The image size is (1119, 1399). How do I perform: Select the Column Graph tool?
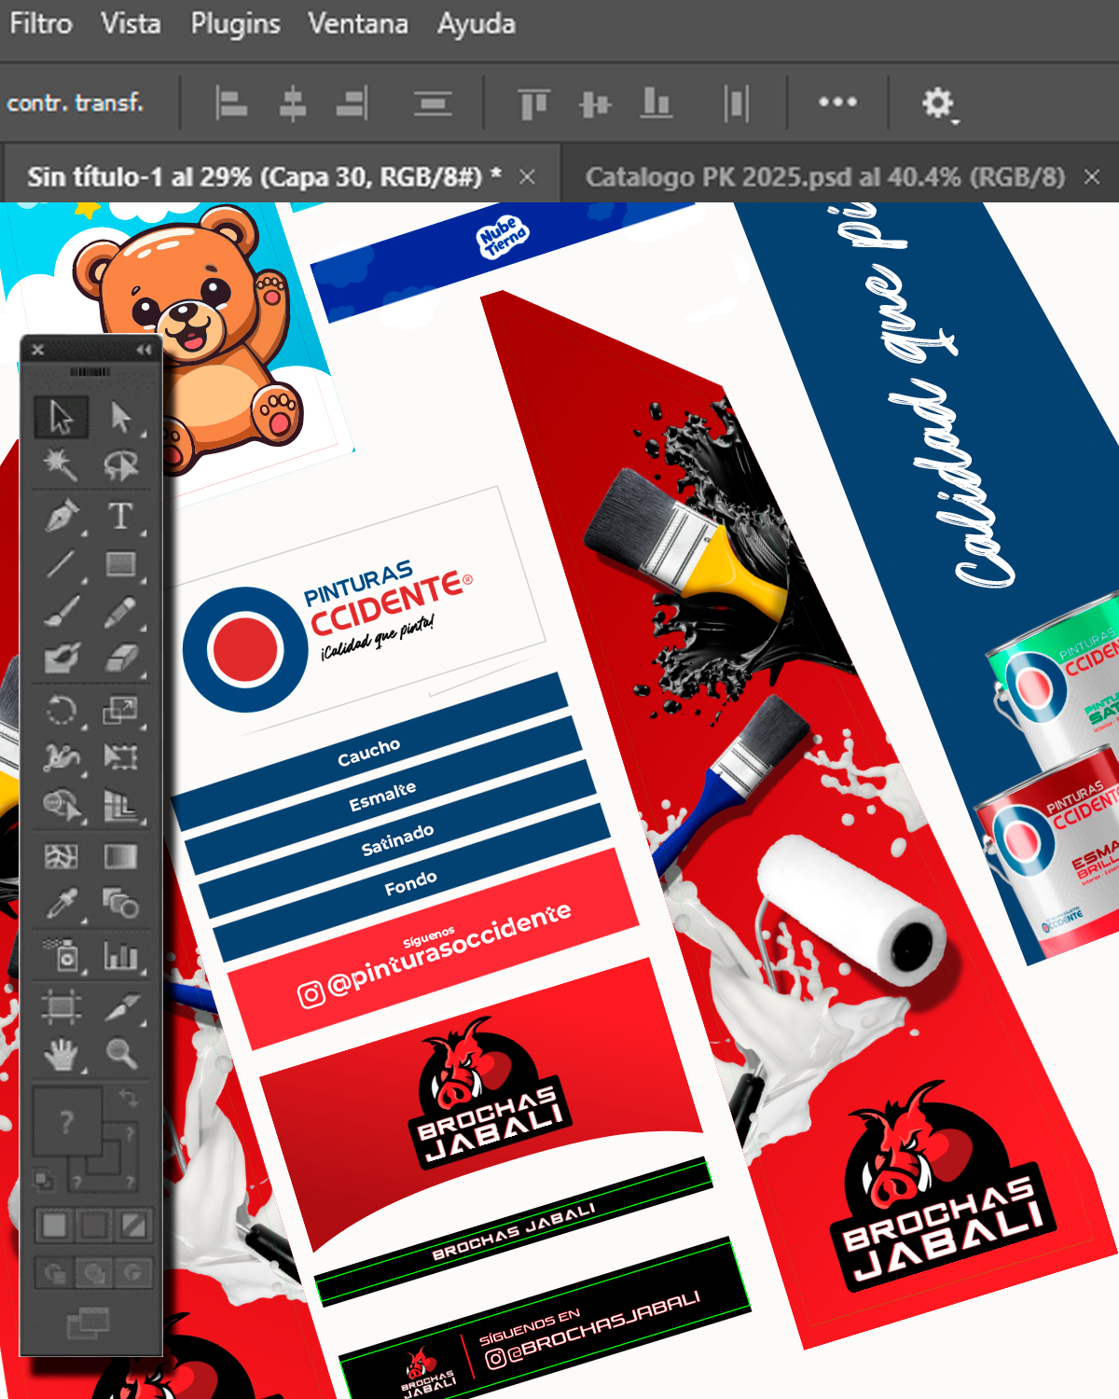tap(120, 955)
